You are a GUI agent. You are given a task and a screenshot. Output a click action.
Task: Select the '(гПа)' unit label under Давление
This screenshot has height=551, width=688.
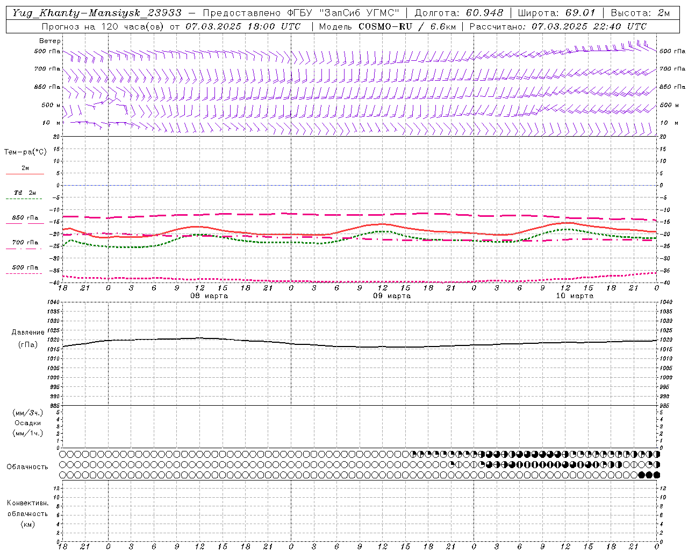click(28, 344)
